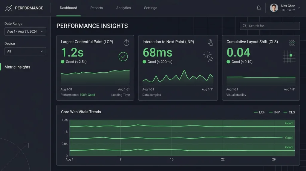
Task: Click the 29 x-axis label on trends chart
Action: [x=274, y=159]
